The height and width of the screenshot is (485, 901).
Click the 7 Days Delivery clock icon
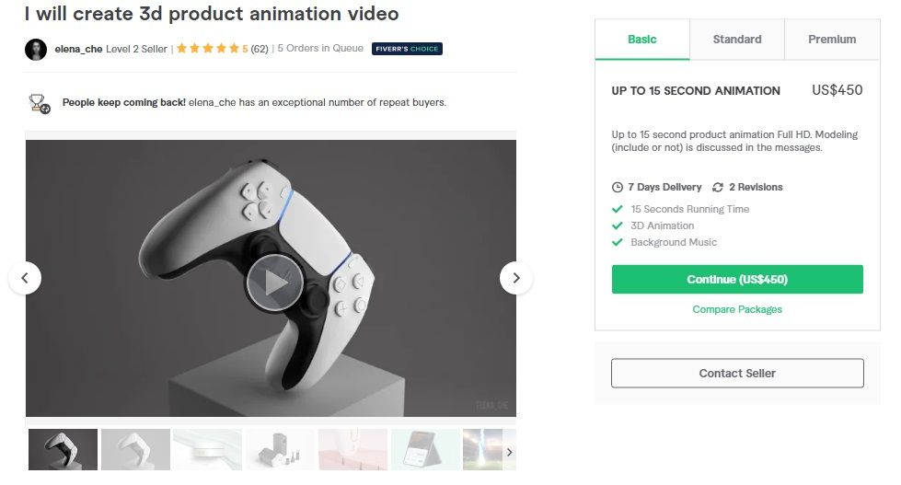pyautogui.click(x=618, y=188)
